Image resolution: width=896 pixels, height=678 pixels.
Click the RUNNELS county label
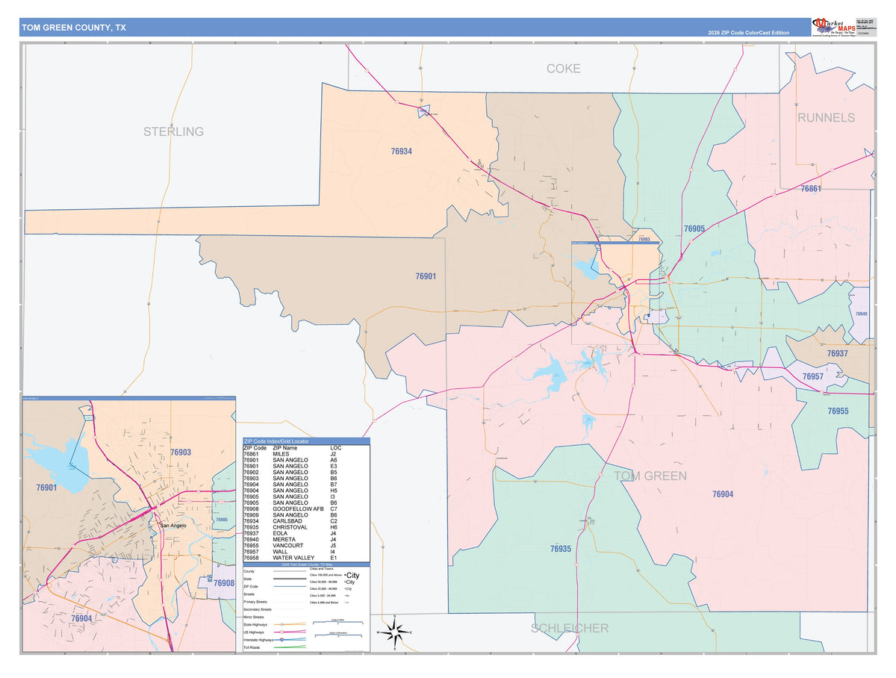[826, 118]
